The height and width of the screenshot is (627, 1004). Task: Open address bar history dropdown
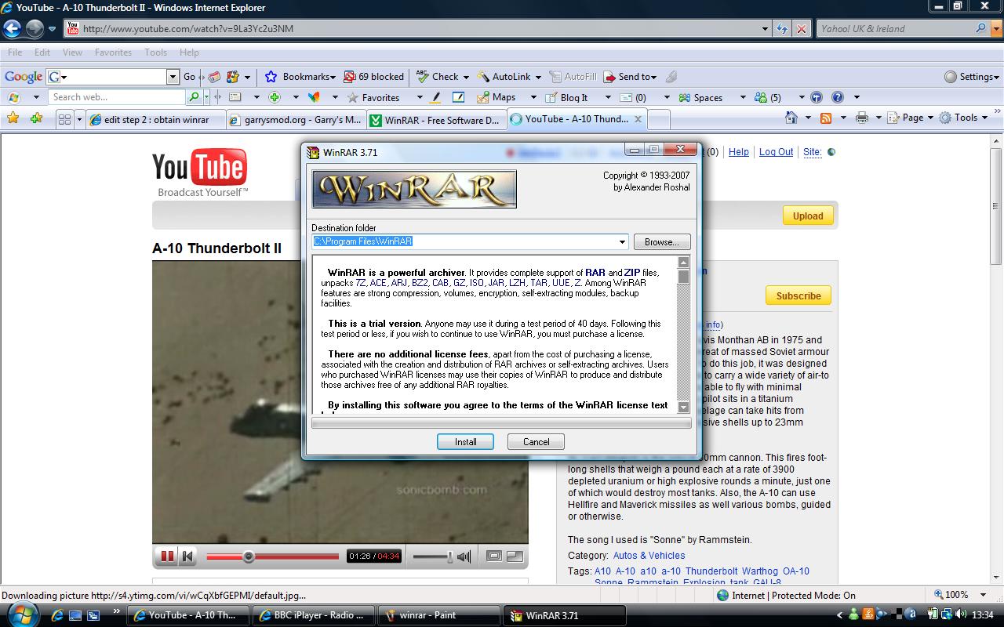(x=766, y=29)
